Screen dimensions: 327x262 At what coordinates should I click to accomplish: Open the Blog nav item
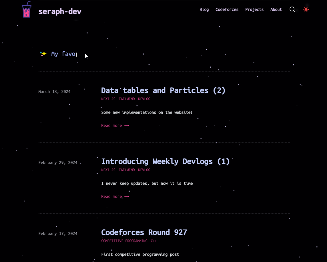coord(204,9)
